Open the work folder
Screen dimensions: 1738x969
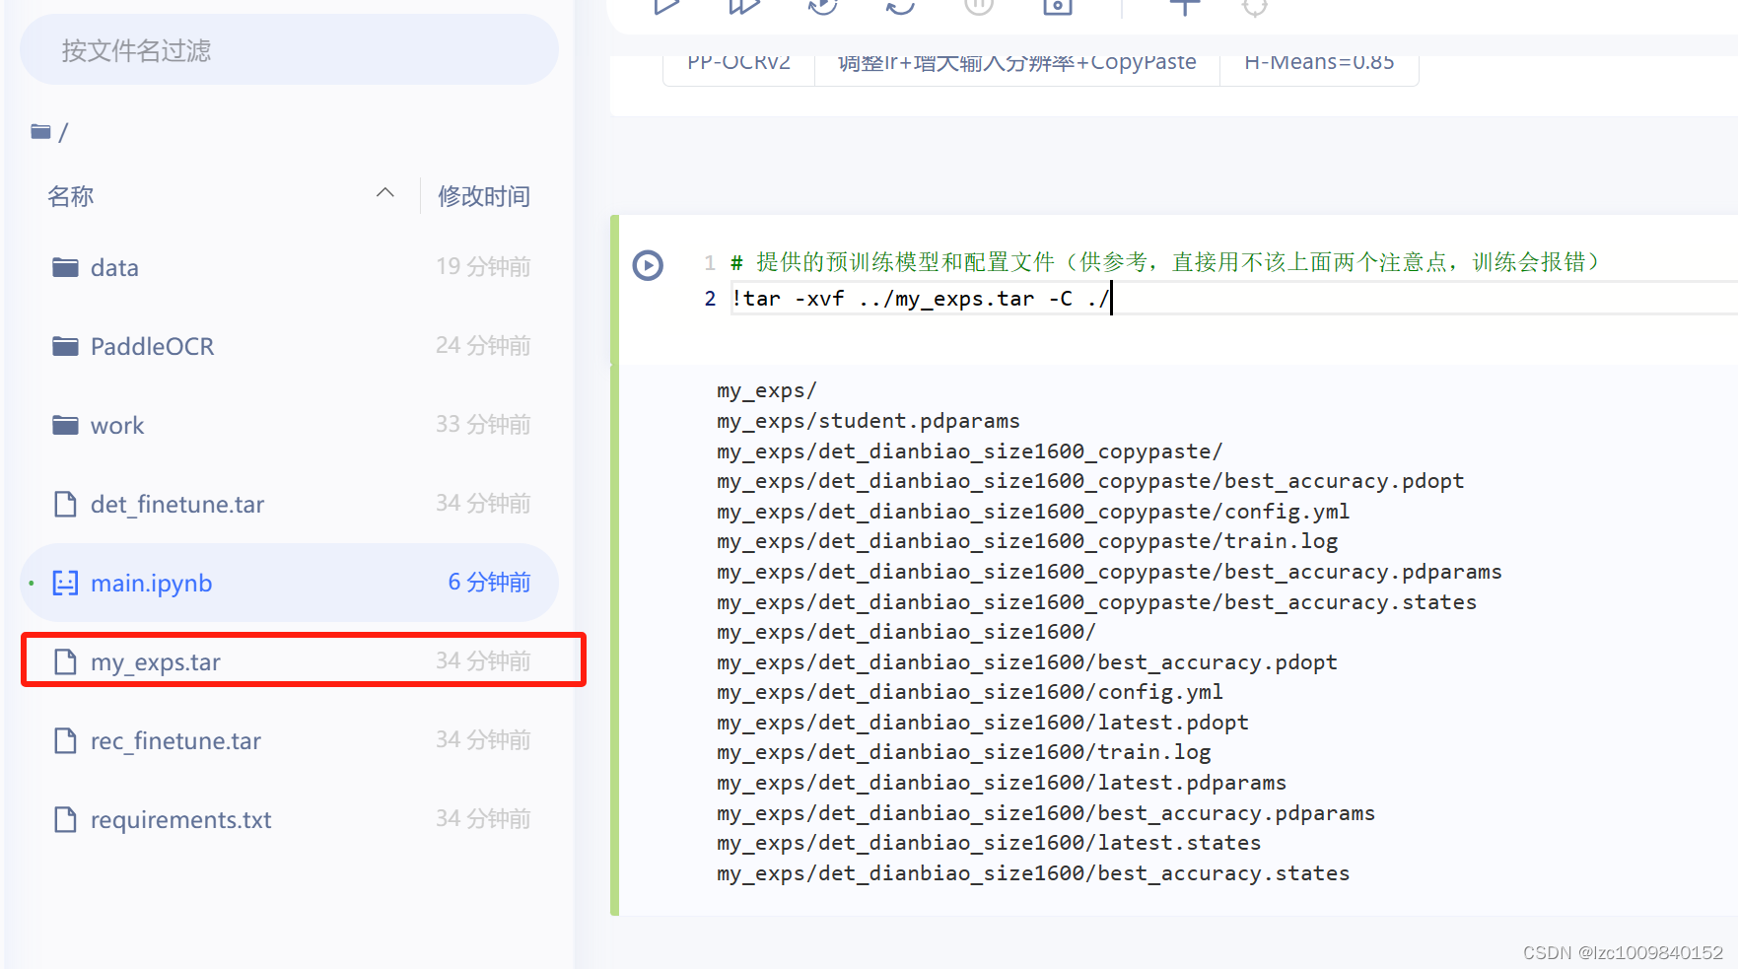[x=117, y=425]
